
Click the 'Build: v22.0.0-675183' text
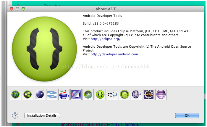[101, 23]
